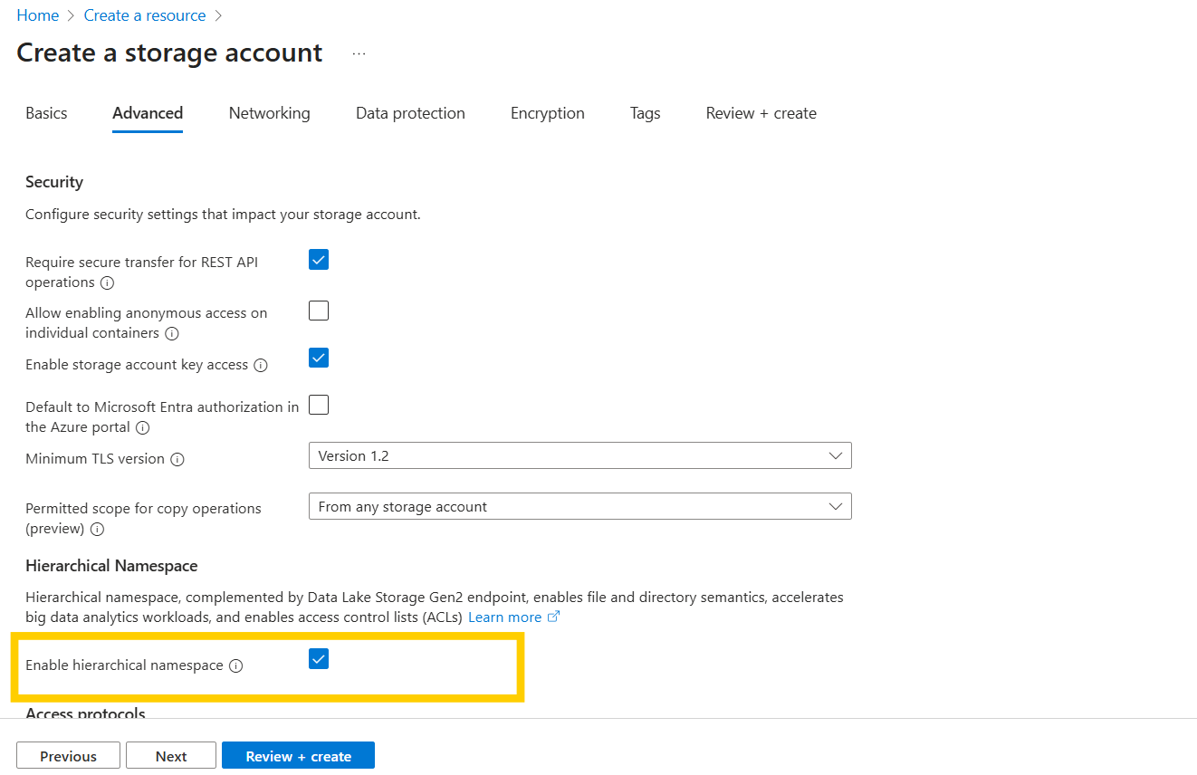Enable anonymous access on individual containers

(318, 310)
